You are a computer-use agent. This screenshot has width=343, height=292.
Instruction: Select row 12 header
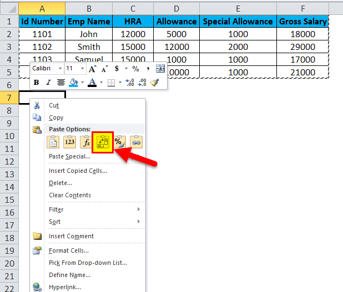click(9, 162)
